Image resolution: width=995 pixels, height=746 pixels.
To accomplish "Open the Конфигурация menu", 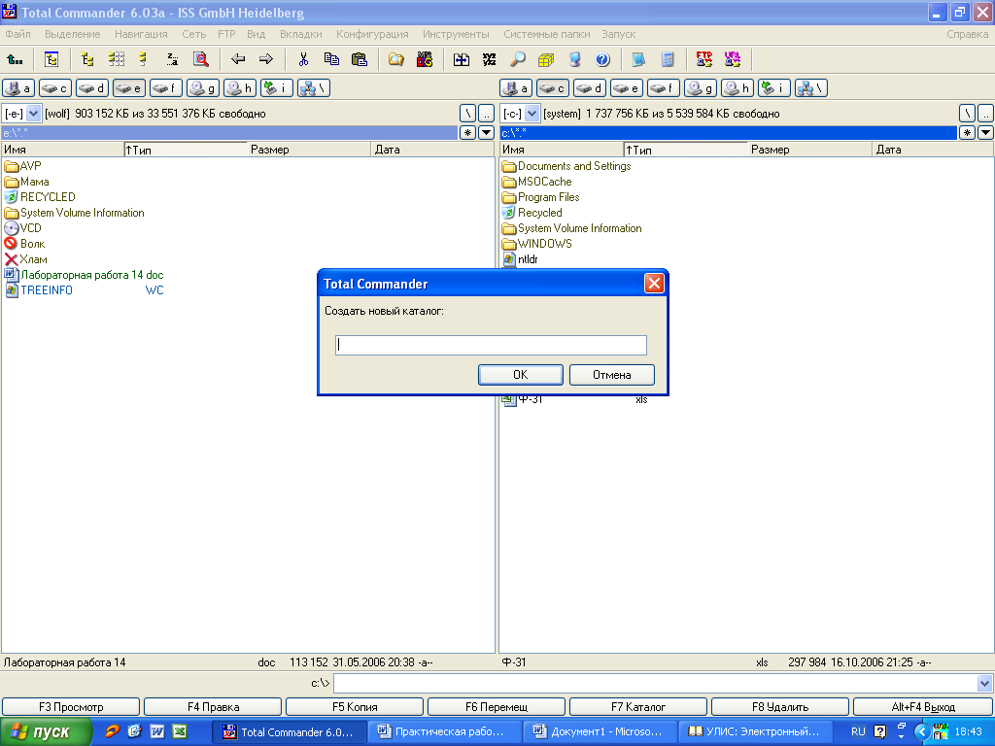I will click(x=372, y=34).
